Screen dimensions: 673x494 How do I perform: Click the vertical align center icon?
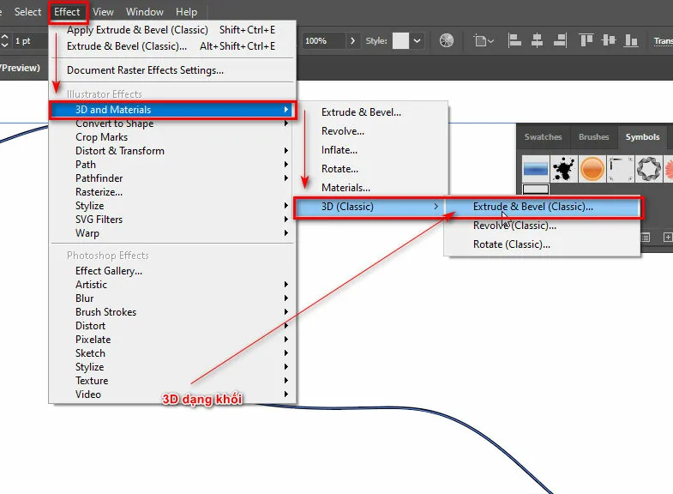coord(609,40)
